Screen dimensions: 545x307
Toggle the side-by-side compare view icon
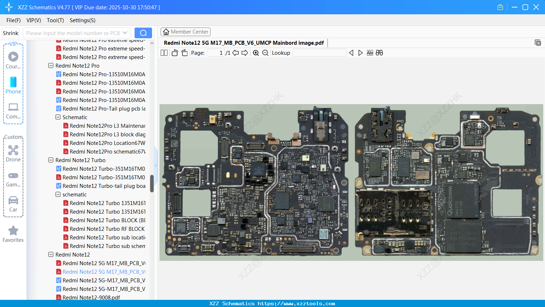pyautogui.click(x=379, y=53)
